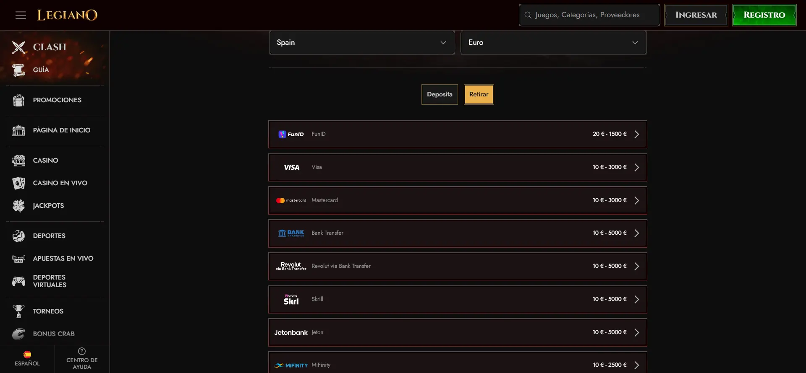Click the Torneos trophy icon

coord(19,311)
